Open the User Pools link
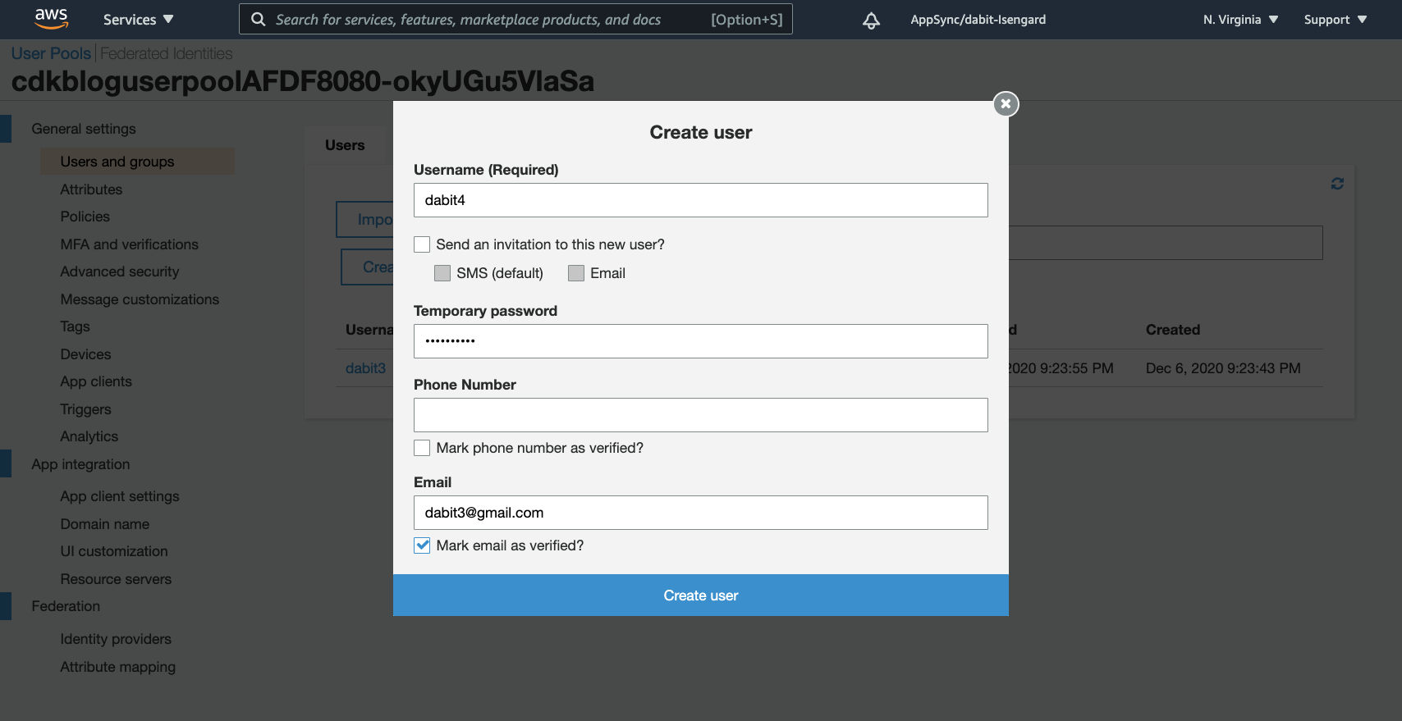This screenshot has width=1402, height=721. click(51, 53)
